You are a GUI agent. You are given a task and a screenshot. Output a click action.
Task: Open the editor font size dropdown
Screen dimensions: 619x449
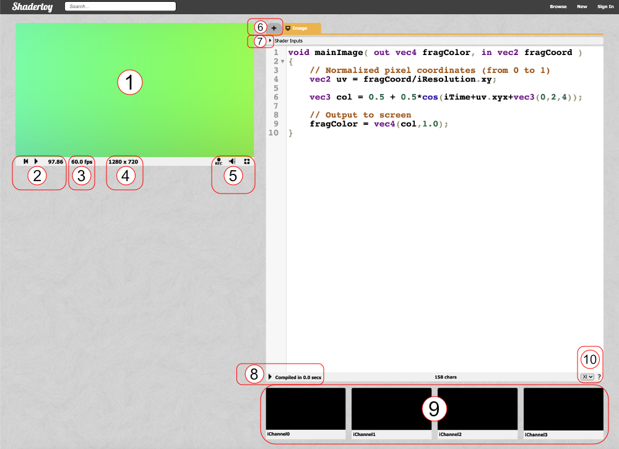point(587,377)
